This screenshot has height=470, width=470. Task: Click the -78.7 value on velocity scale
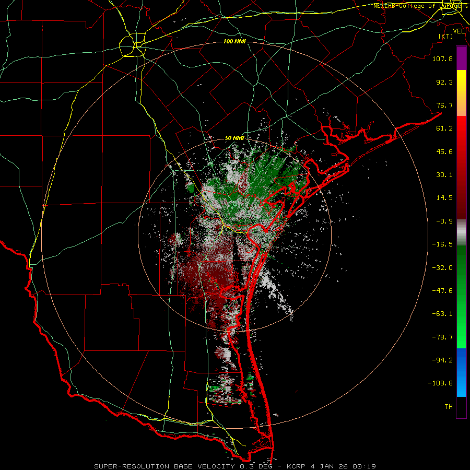pos(442,337)
